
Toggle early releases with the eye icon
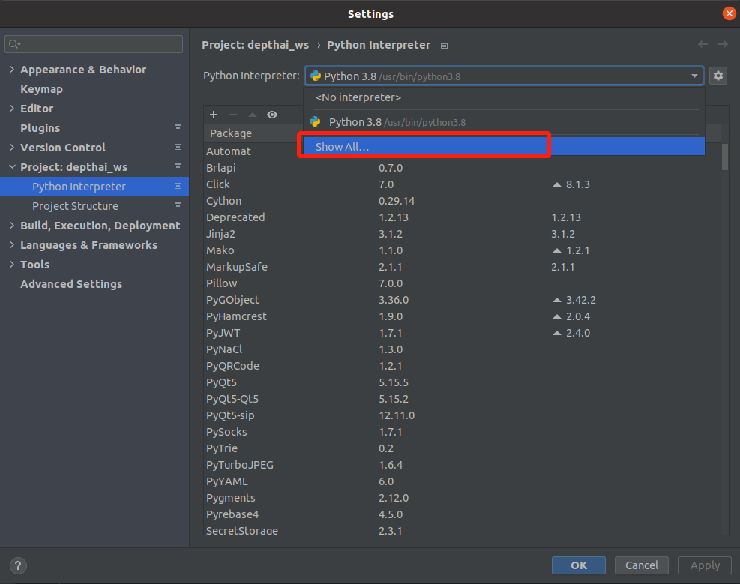[272, 115]
